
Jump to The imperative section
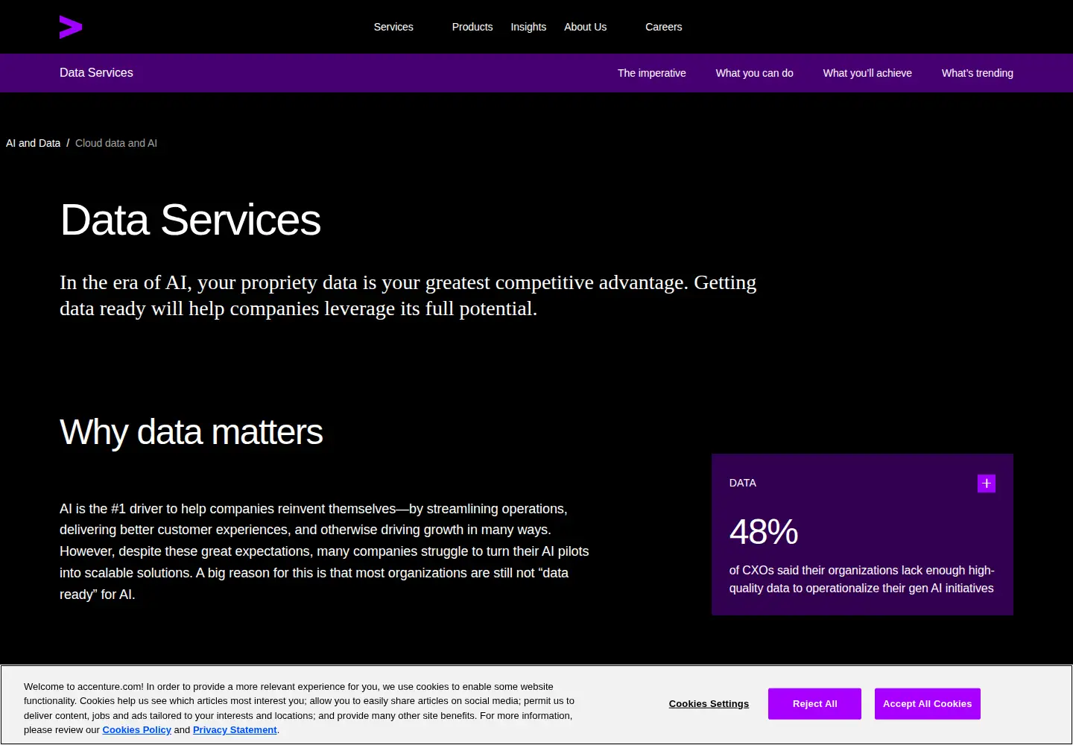(651, 73)
